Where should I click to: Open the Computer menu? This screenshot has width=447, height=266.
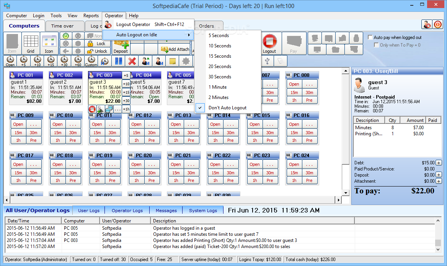(x=16, y=16)
